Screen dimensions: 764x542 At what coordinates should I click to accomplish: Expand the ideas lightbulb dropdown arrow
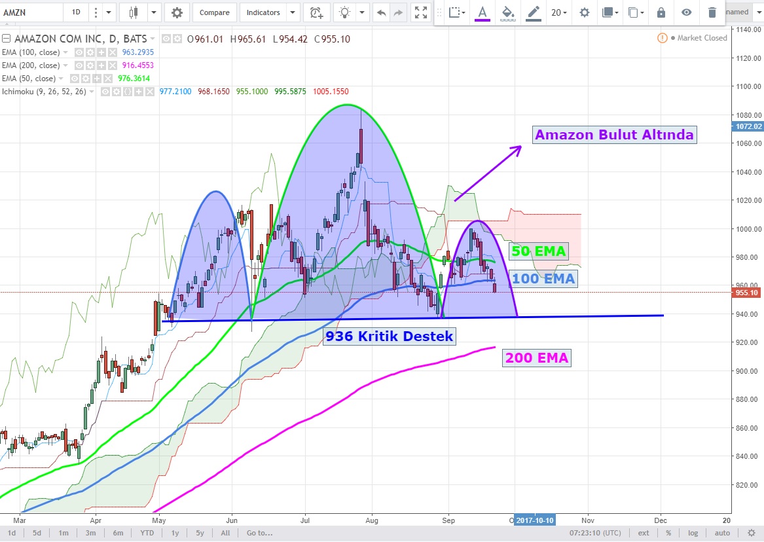point(361,12)
